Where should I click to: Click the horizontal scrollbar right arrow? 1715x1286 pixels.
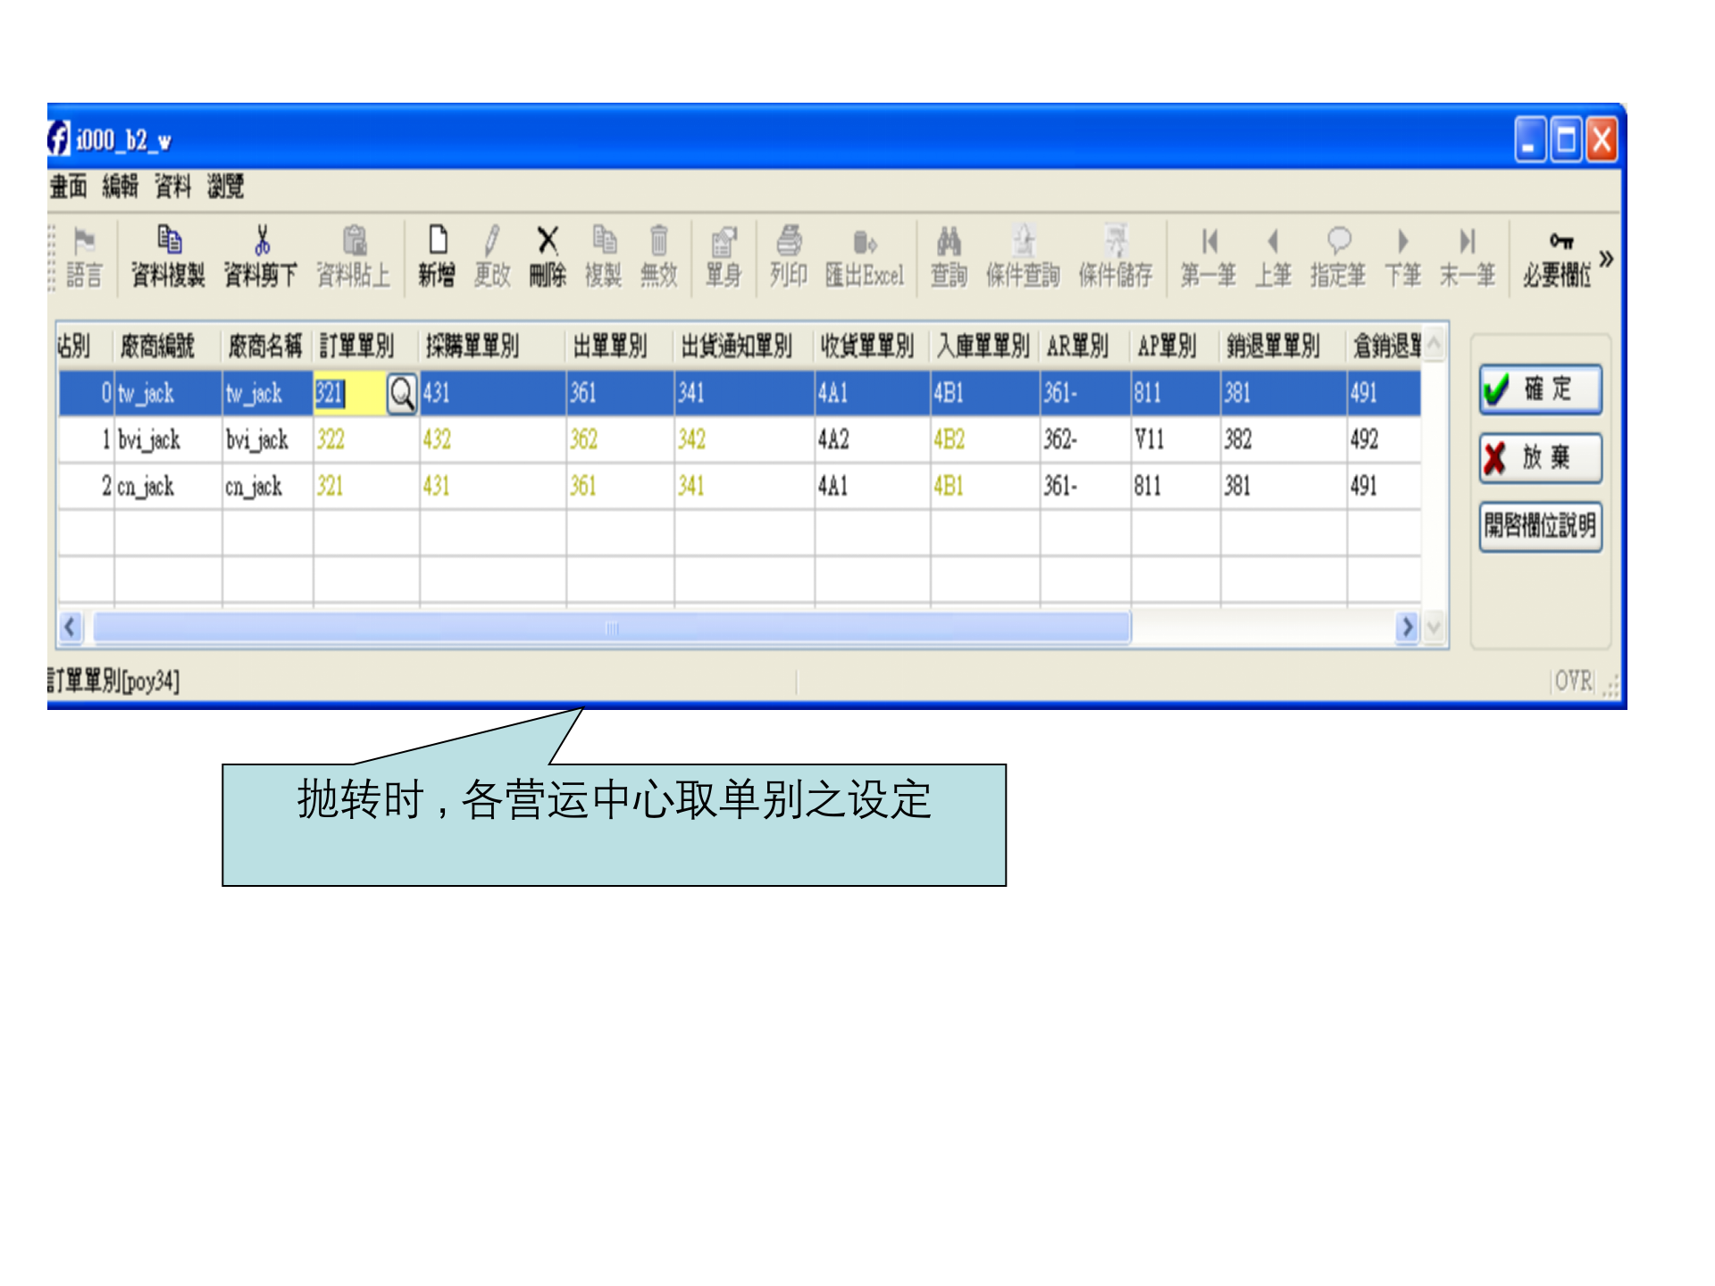[1407, 628]
